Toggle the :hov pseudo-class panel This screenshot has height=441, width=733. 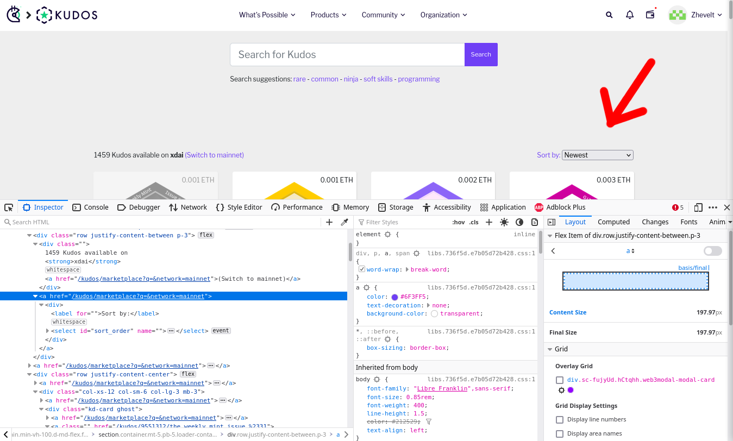pyautogui.click(x=459, y=222)
